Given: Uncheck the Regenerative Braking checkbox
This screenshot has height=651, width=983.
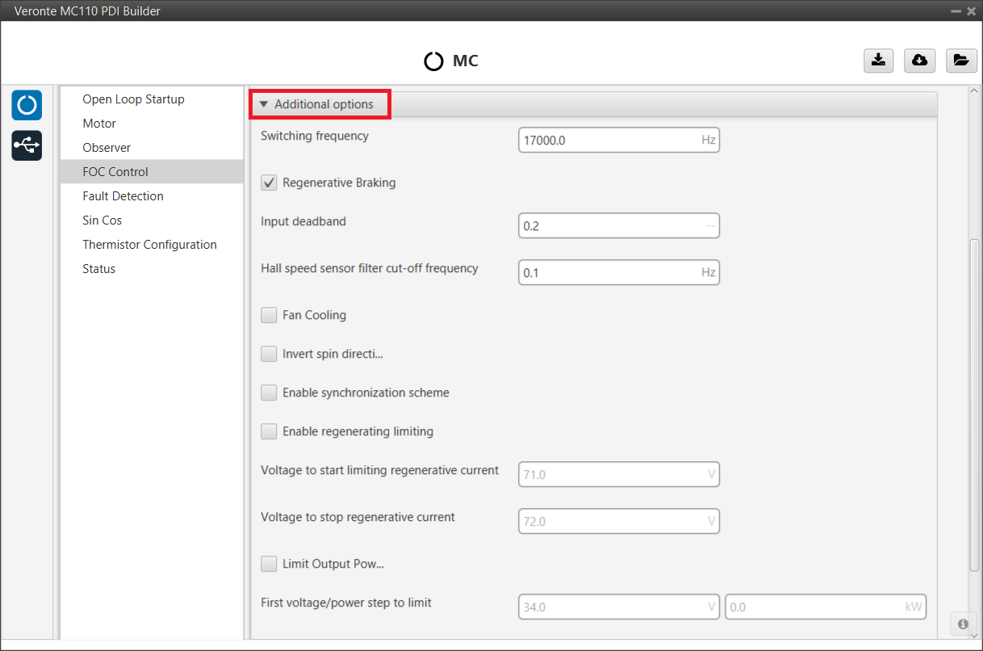Looking at the screenshot, I should (x=269, y=183).
